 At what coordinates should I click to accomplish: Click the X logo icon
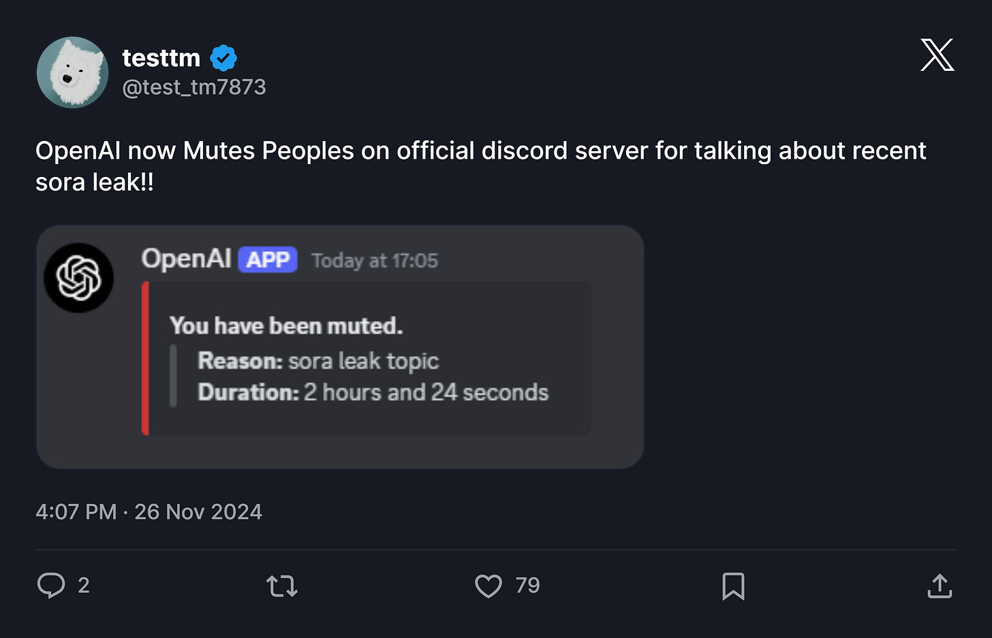click(x=937, y=55)
